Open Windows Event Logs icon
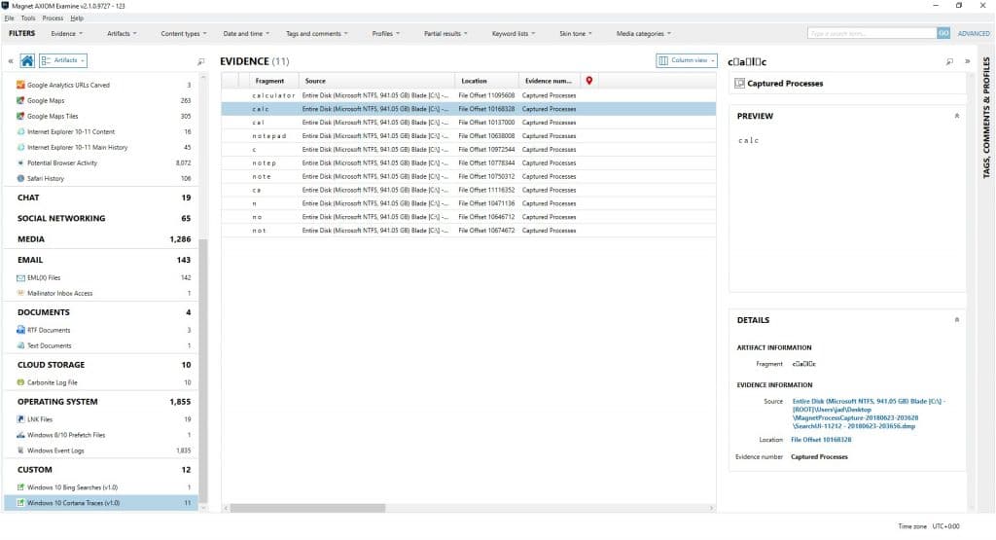The height and width of the screenshot is (540, 996). tap(20, 450)
